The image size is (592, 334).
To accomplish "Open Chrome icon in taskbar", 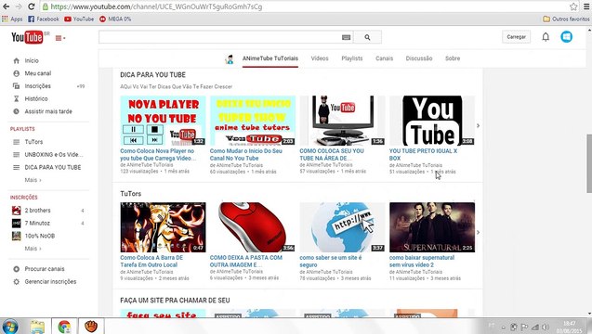I will click(x=64, y=326).
